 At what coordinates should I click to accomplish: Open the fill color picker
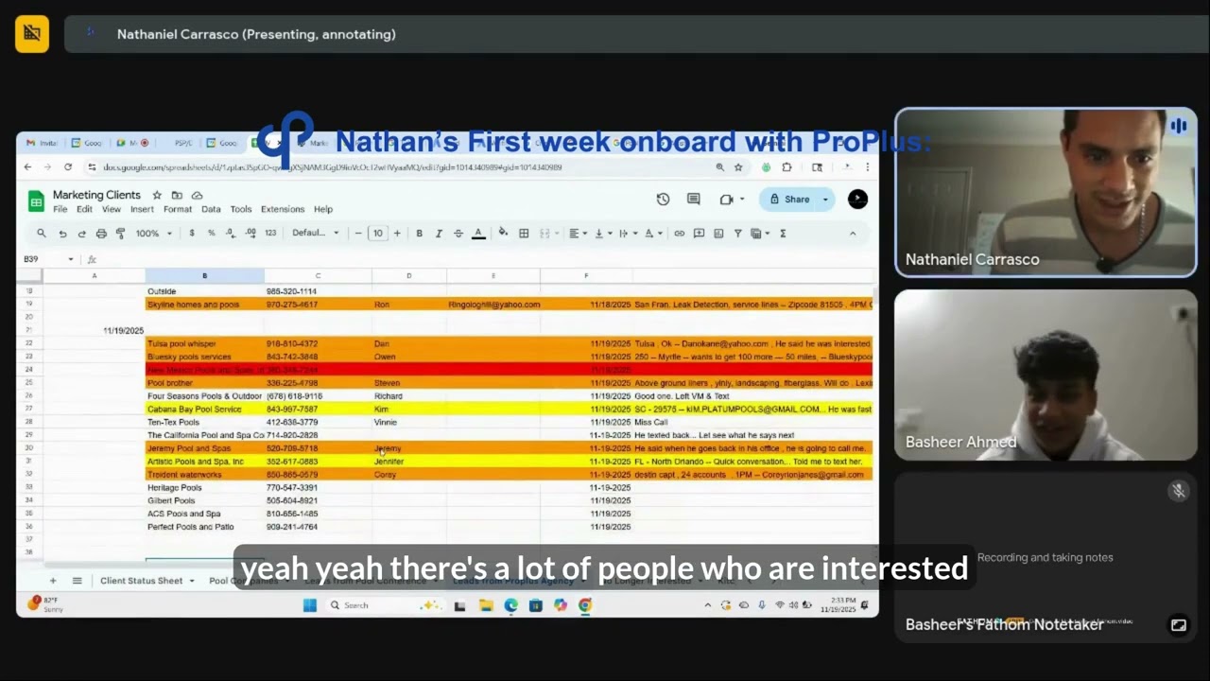click(x=503, y=234)
